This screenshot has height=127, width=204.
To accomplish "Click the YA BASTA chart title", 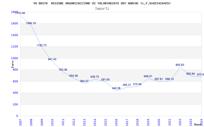I will 102,3.
